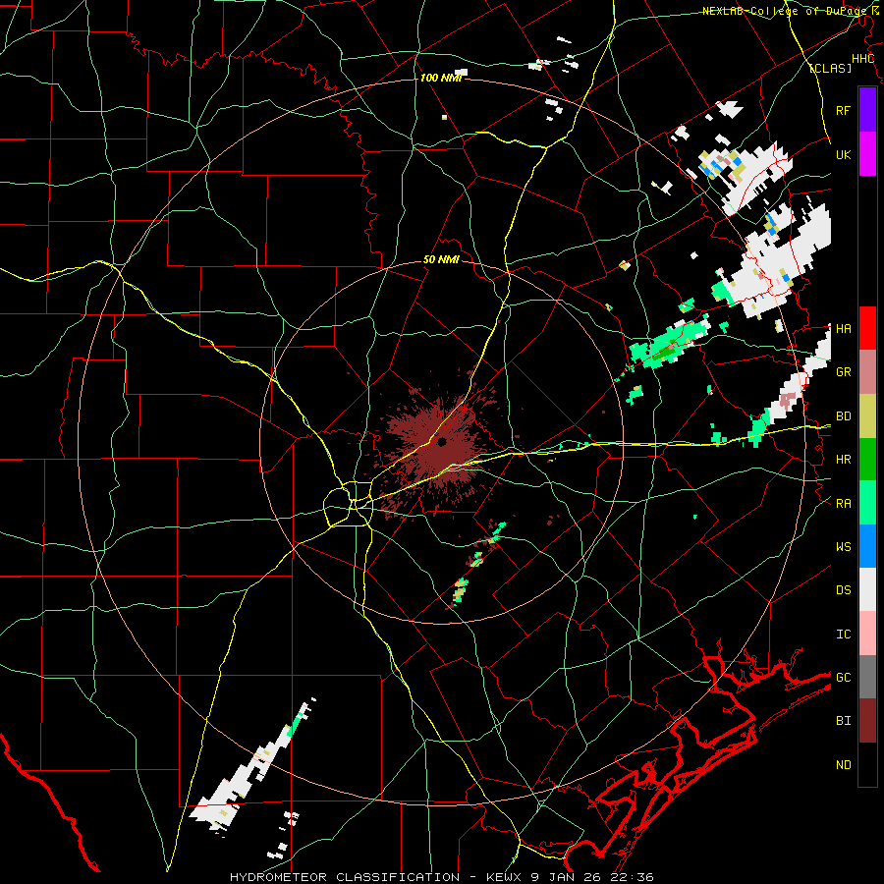
Task: Click the ND black legend swatch
Action: [x=867, y=764]
